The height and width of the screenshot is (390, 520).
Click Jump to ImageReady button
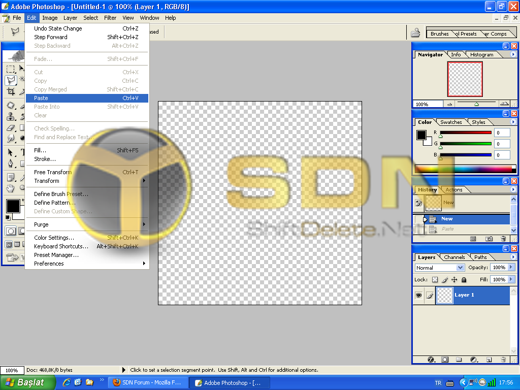point(13,257)
